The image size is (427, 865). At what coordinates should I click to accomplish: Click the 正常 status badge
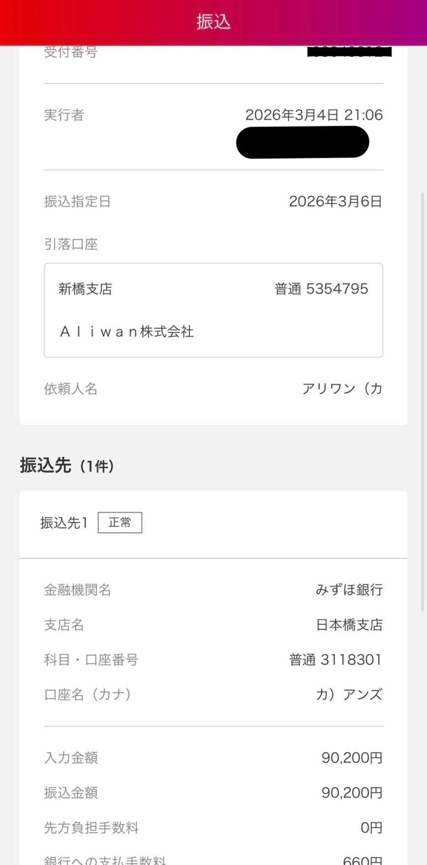point(120,522)
